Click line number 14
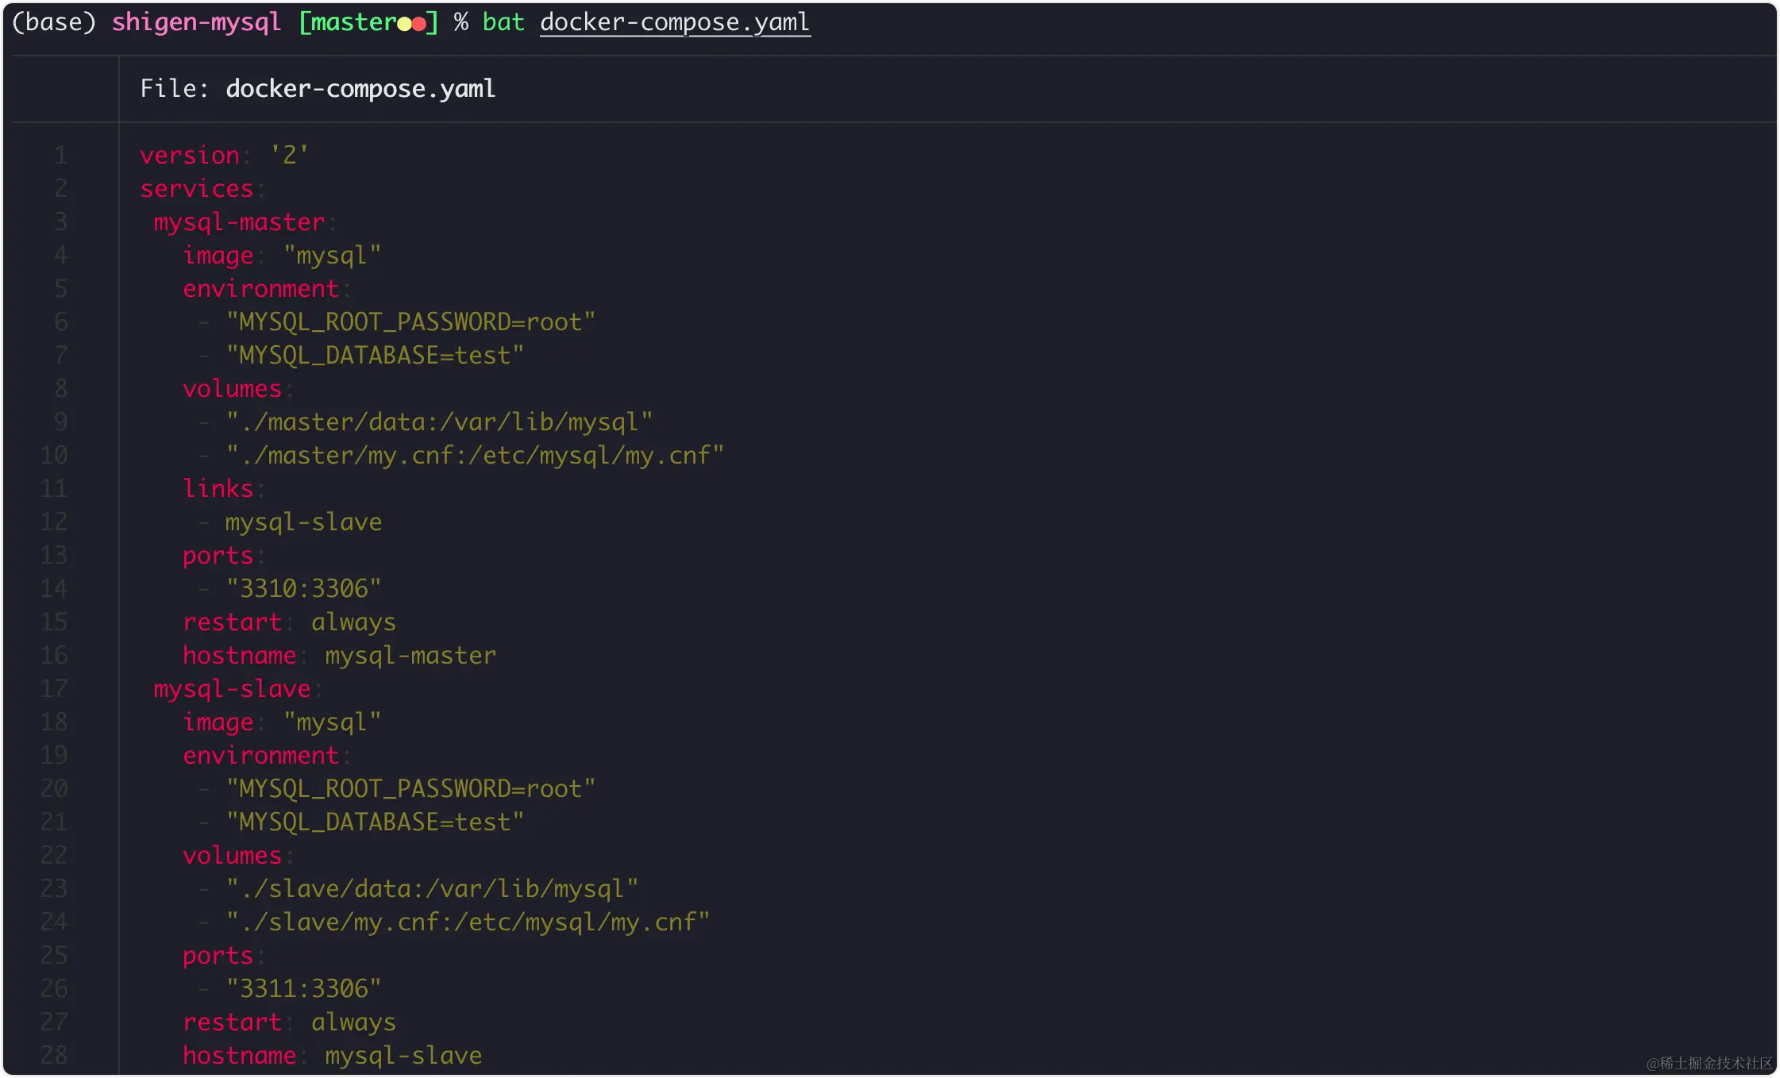This screenshot has height=1078, width=1780. (54, 588)
